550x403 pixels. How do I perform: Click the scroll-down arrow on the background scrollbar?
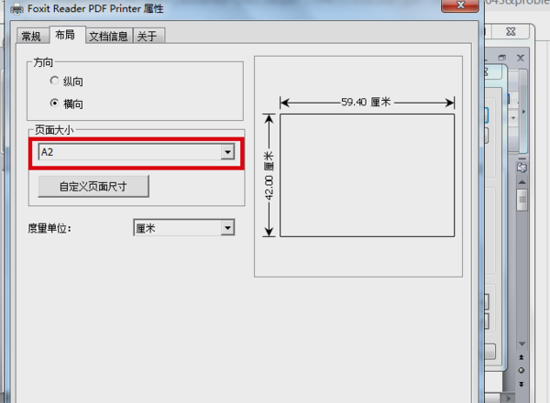pos(522,343)
